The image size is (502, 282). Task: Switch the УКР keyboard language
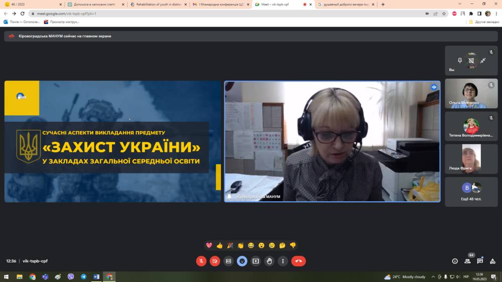point(465,277)
